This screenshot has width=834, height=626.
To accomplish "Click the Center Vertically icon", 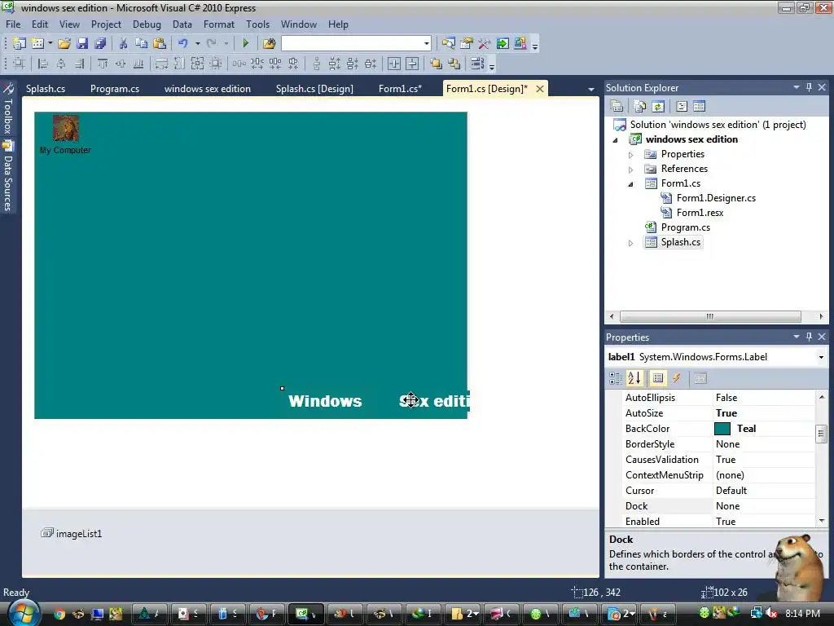I will point(412,64).
